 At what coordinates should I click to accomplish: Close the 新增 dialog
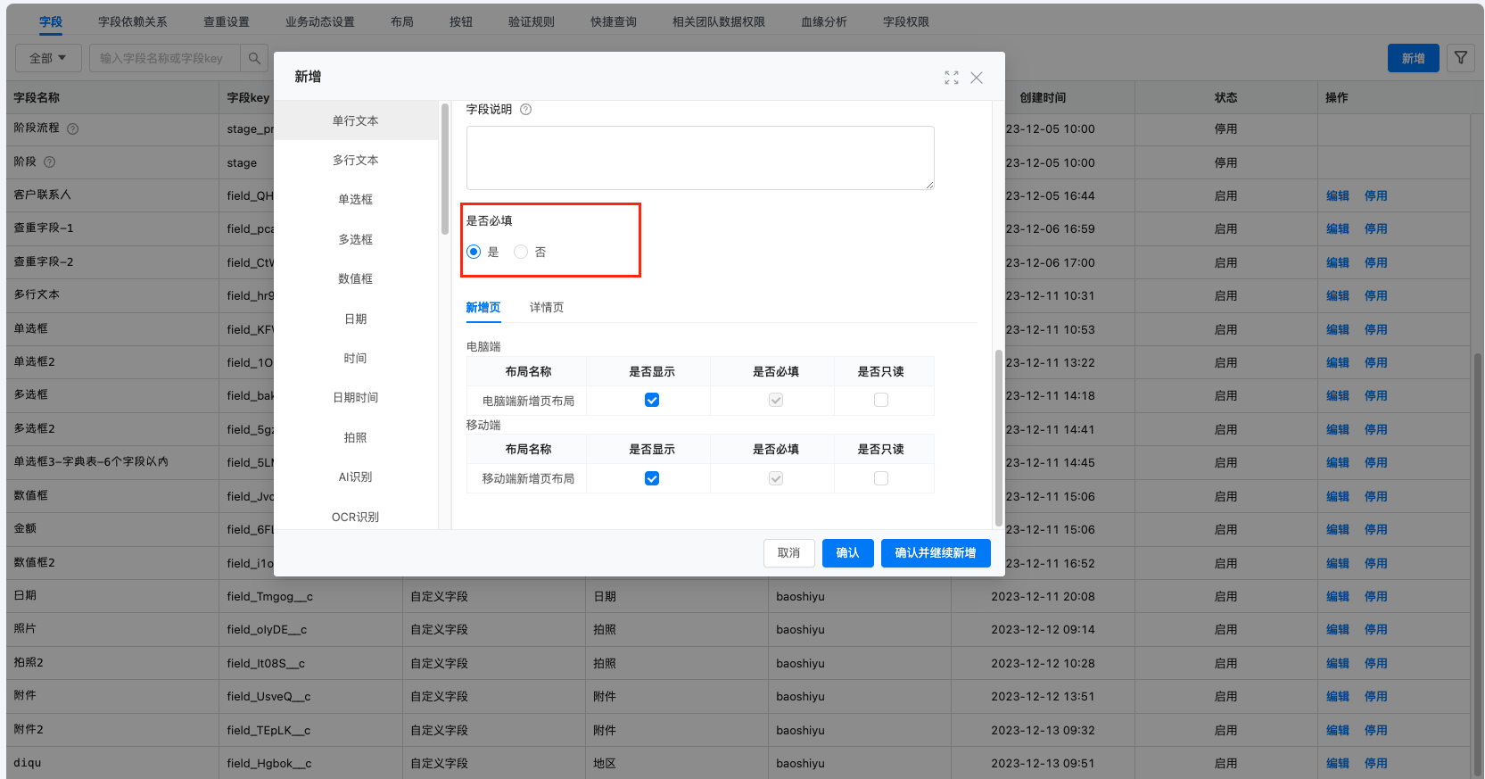977,78
